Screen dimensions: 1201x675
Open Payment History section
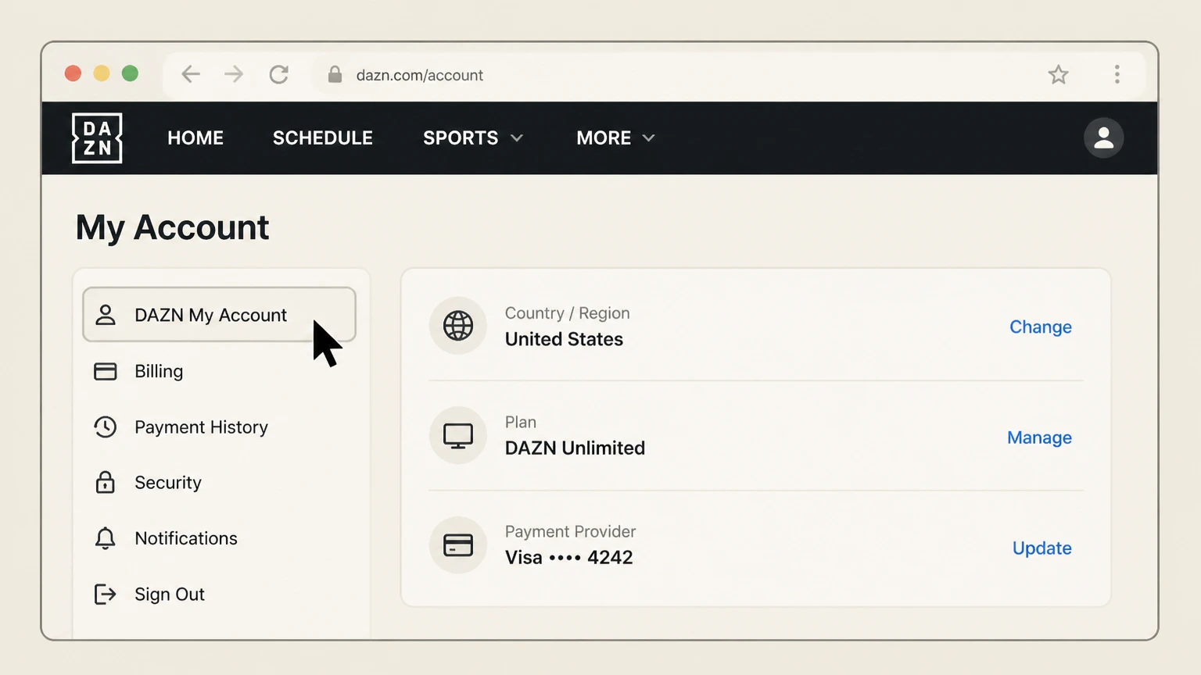pyautogui.click(x=201, y=427)
